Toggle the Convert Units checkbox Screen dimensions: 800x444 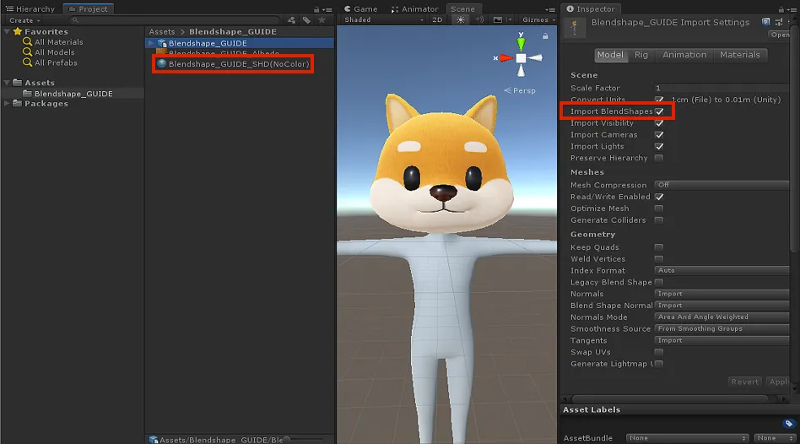click(659, 100)
